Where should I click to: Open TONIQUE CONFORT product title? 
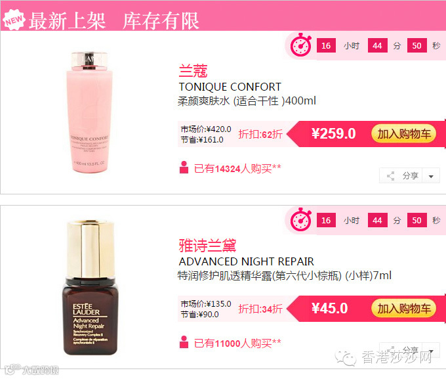[230, 87]
